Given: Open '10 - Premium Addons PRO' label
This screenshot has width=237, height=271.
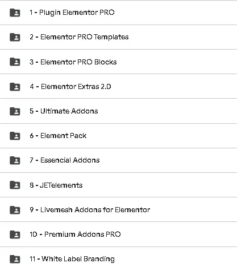Looking at the screenshot, I should click(75, 234).
